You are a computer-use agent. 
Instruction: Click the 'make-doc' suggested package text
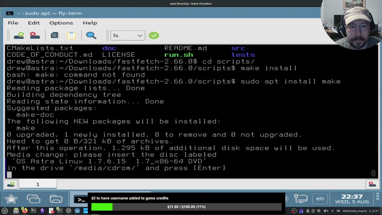(x=35, y=115)
